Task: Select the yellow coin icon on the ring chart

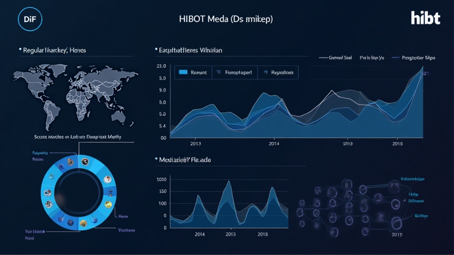Action: [108, 205]
